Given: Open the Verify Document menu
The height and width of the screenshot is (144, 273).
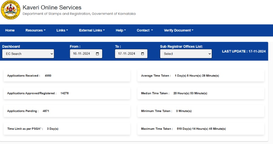Looking at the screenshot, I should pos(179,30).
